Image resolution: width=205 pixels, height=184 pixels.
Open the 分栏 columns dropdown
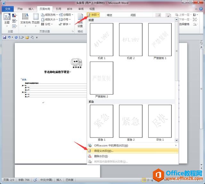point(47,24)
